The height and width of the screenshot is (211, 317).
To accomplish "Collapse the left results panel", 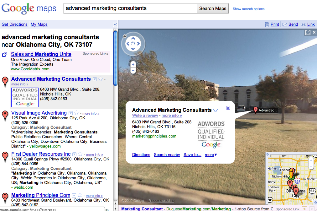I will pos(115,24).
